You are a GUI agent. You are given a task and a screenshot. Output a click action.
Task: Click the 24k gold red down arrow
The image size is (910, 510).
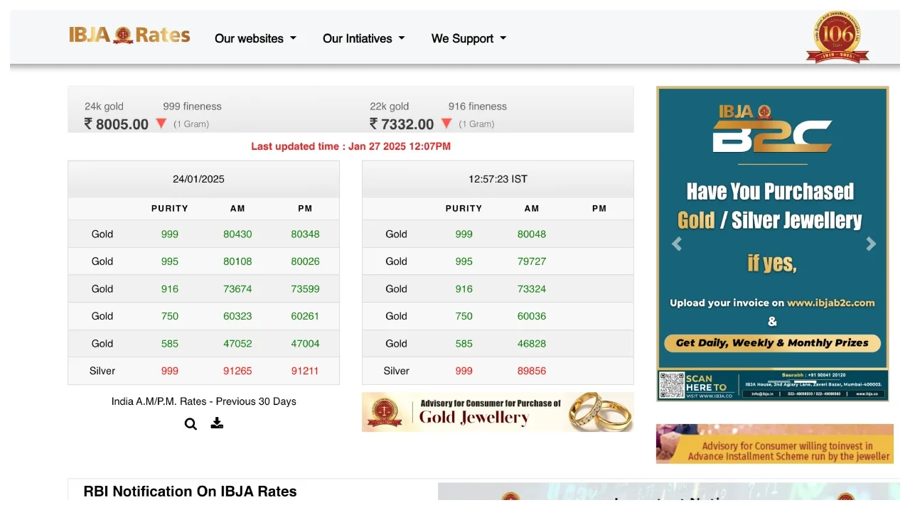[x=161, y=124]
